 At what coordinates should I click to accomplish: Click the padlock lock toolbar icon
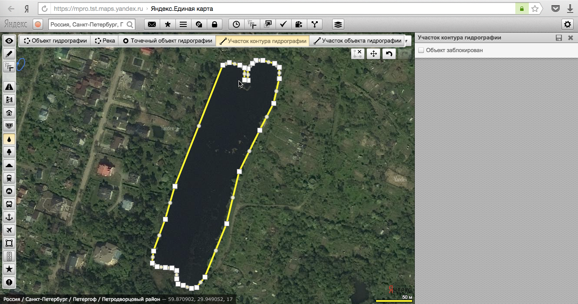(215, 24)
